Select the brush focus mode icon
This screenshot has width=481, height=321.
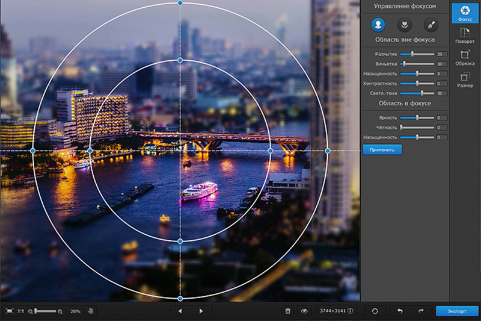[430, 25]
